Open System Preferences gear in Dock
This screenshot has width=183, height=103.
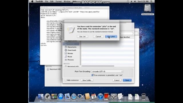tap(114, 96)
